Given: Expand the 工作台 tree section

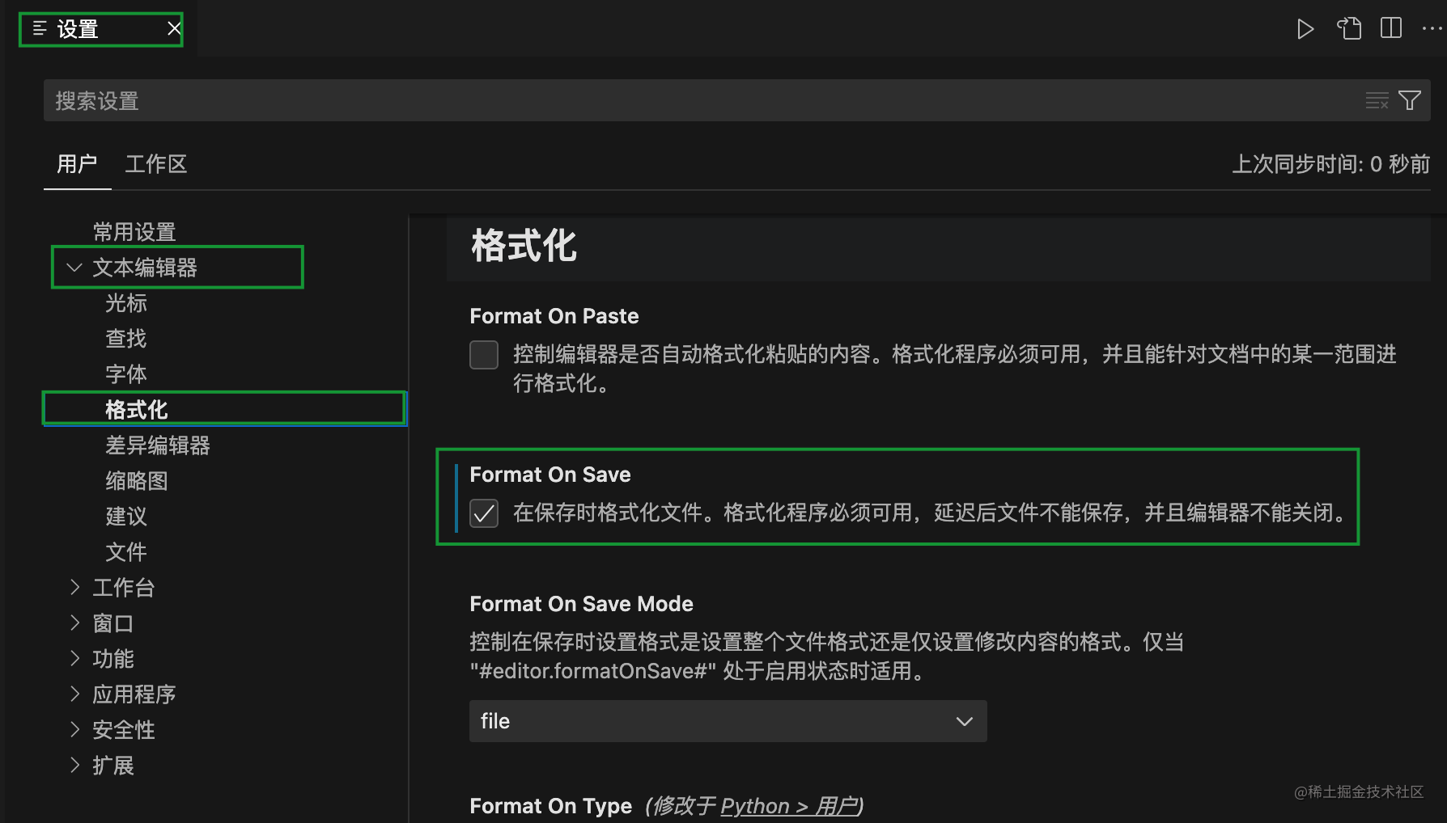Looking at the screenshot, I should tap(74, 587).
